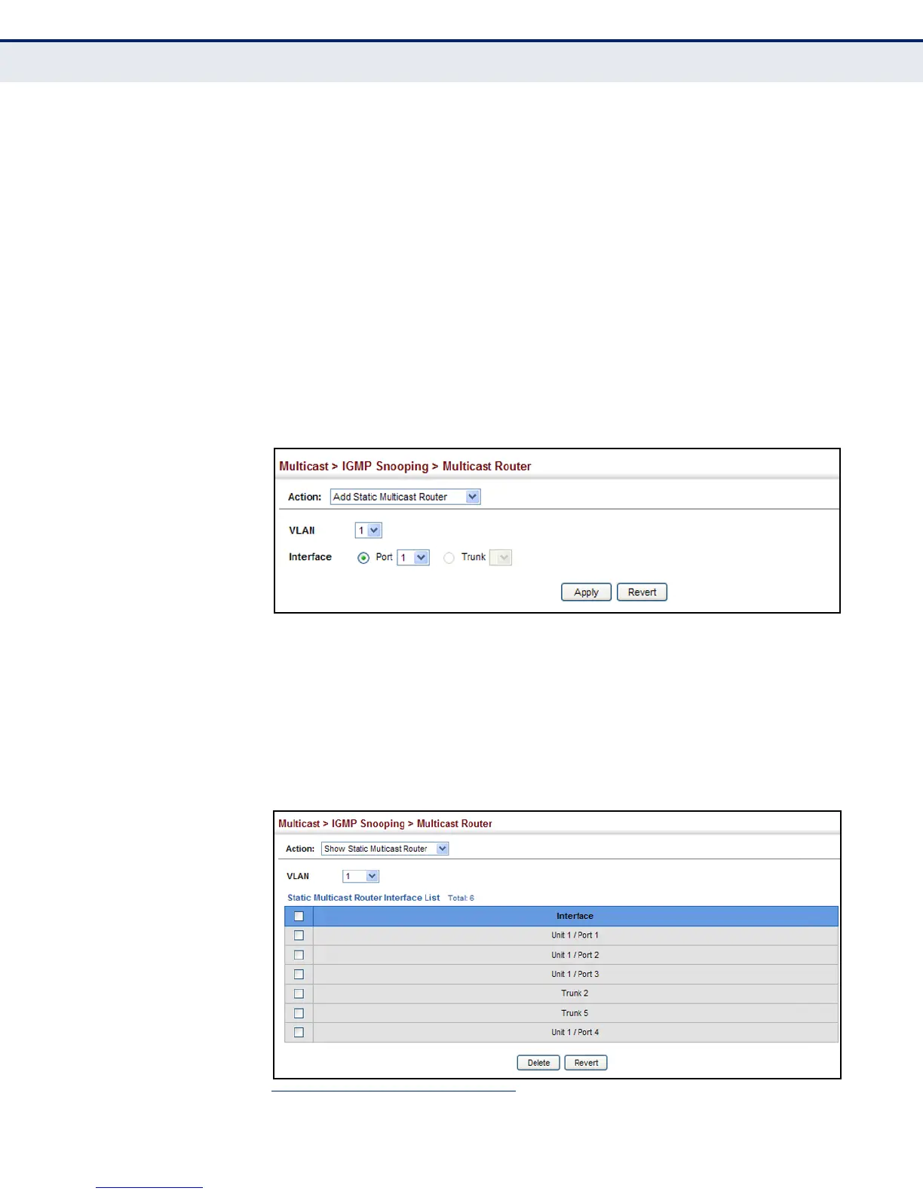Image resolution: width=923 pixels, height=1194 pixels.
Task: Click 'Static Multicast Router Interface List' heading
Action: click(x=363, y=898)
